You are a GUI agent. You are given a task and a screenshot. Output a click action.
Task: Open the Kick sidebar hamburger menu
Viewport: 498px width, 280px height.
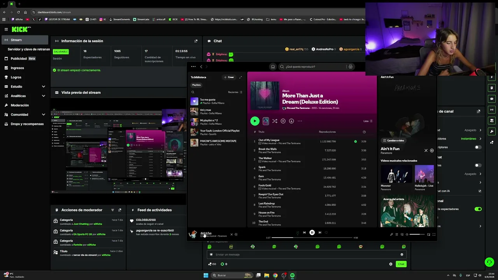6,29
